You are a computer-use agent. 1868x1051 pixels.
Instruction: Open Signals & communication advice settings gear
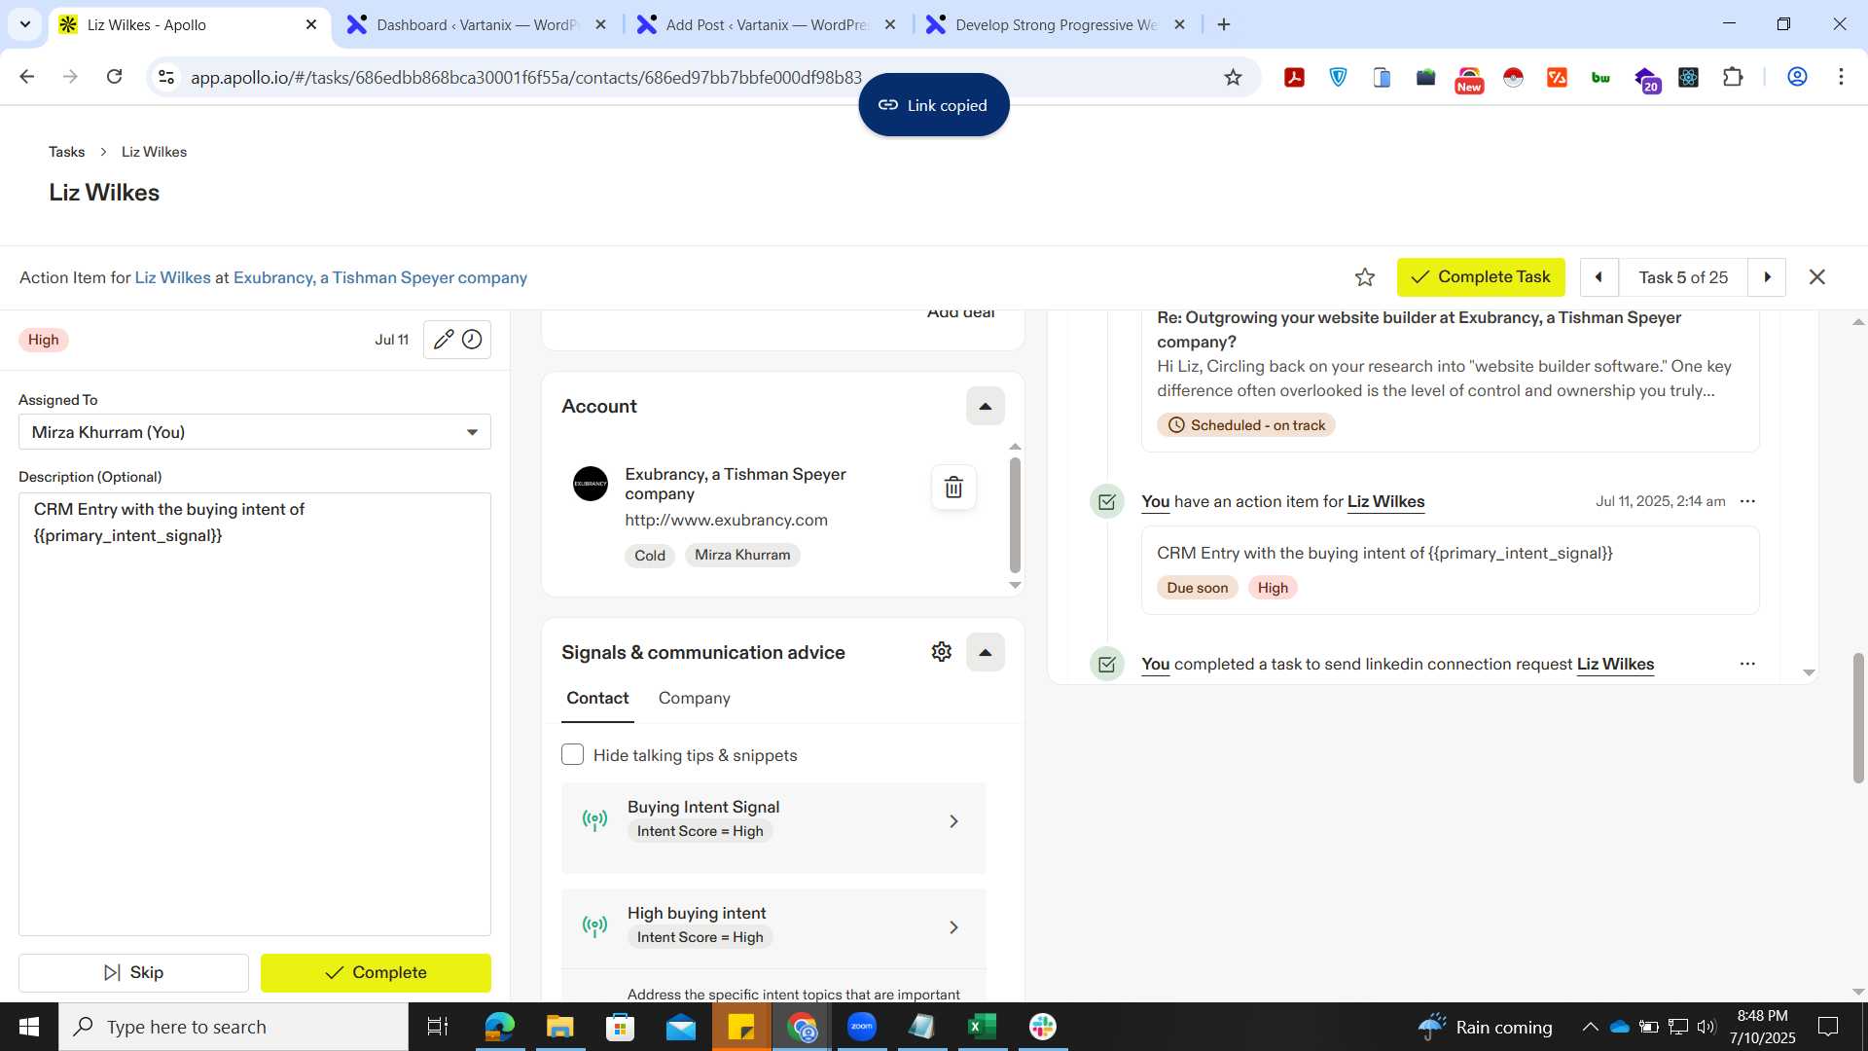click(941, 652)
